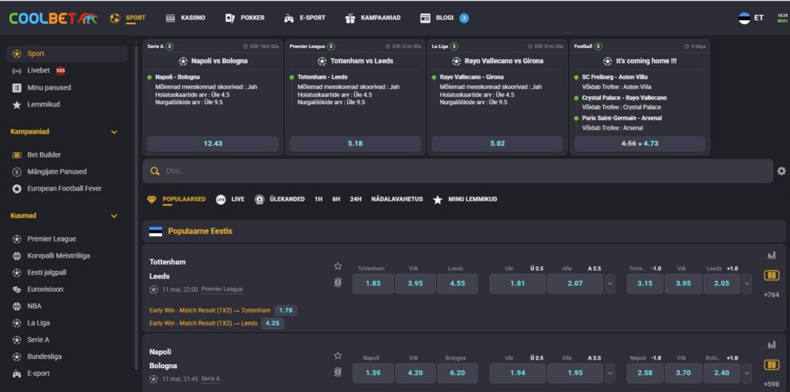Click the Sport sidebar star icon

pos(17,53)
